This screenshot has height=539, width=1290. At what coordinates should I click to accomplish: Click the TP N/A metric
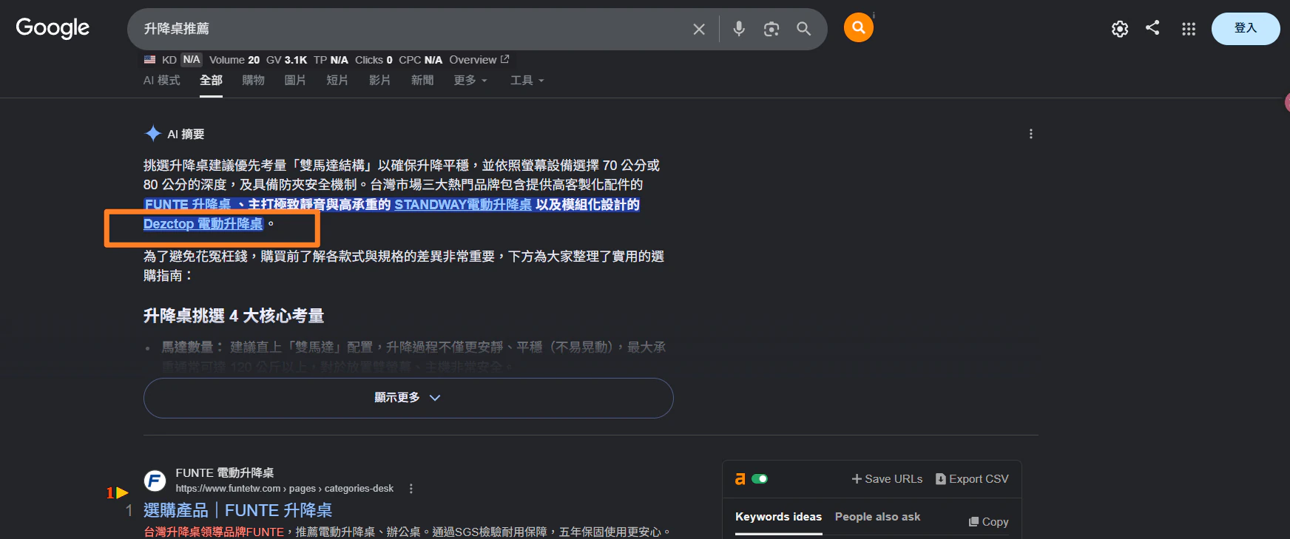331,60
